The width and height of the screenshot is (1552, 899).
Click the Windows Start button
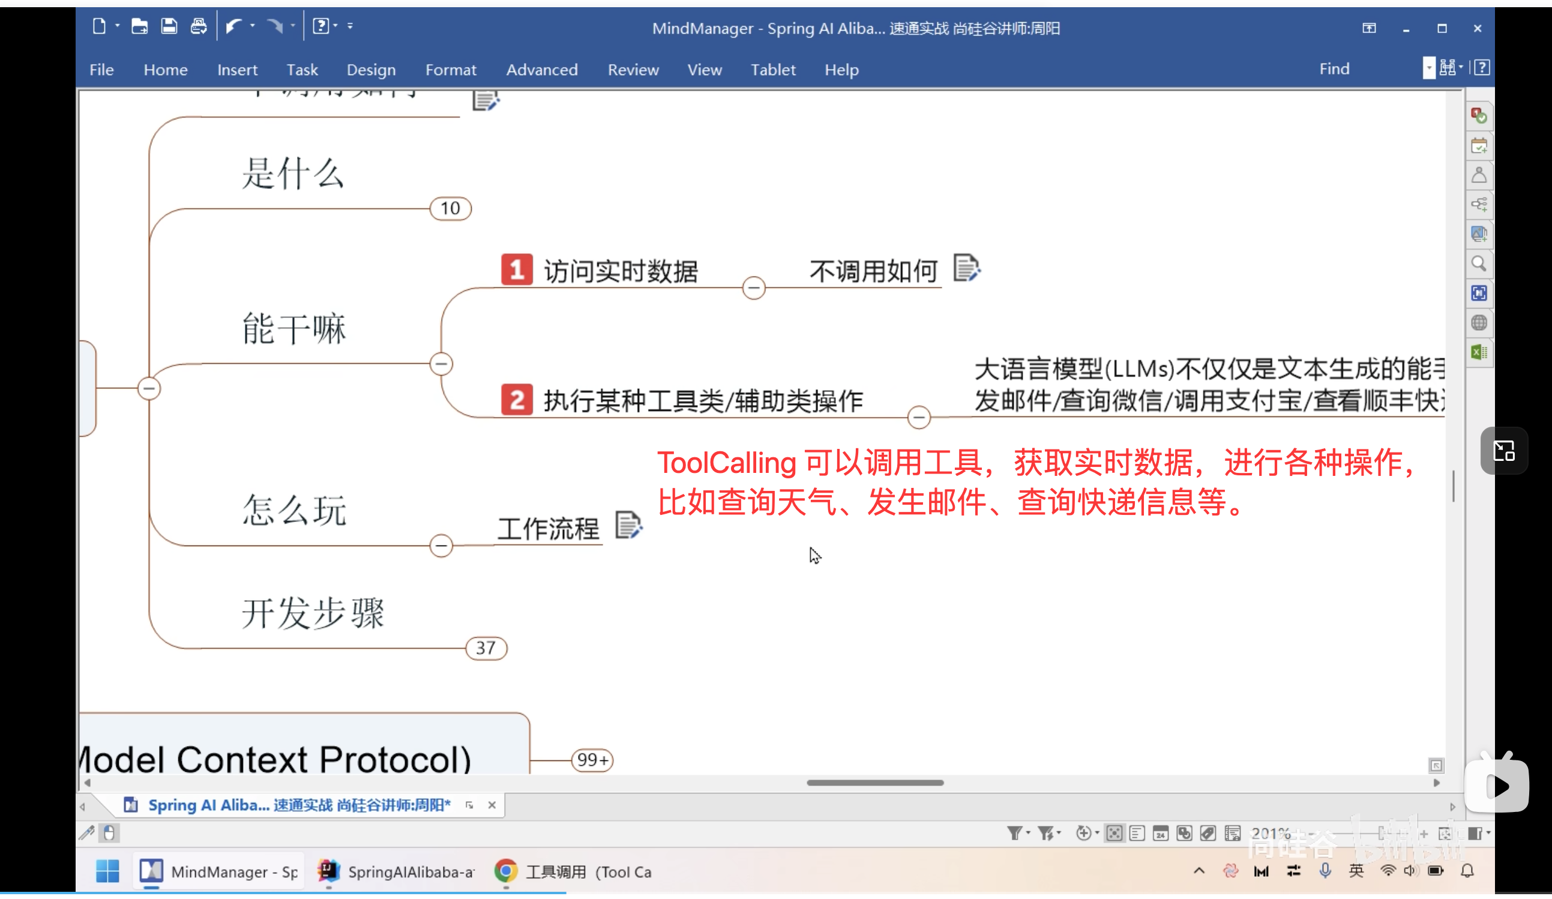click(107, 871)
